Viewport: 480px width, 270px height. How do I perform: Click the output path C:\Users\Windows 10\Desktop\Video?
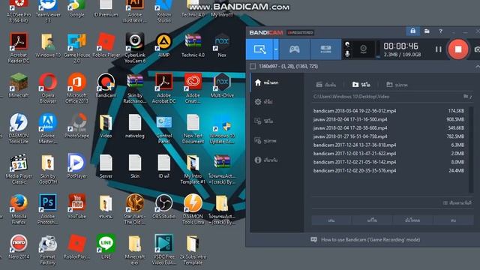352,97
